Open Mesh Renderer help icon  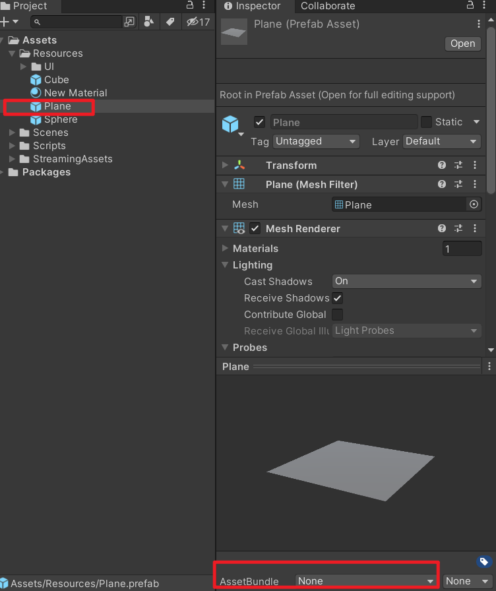(442, 228)
